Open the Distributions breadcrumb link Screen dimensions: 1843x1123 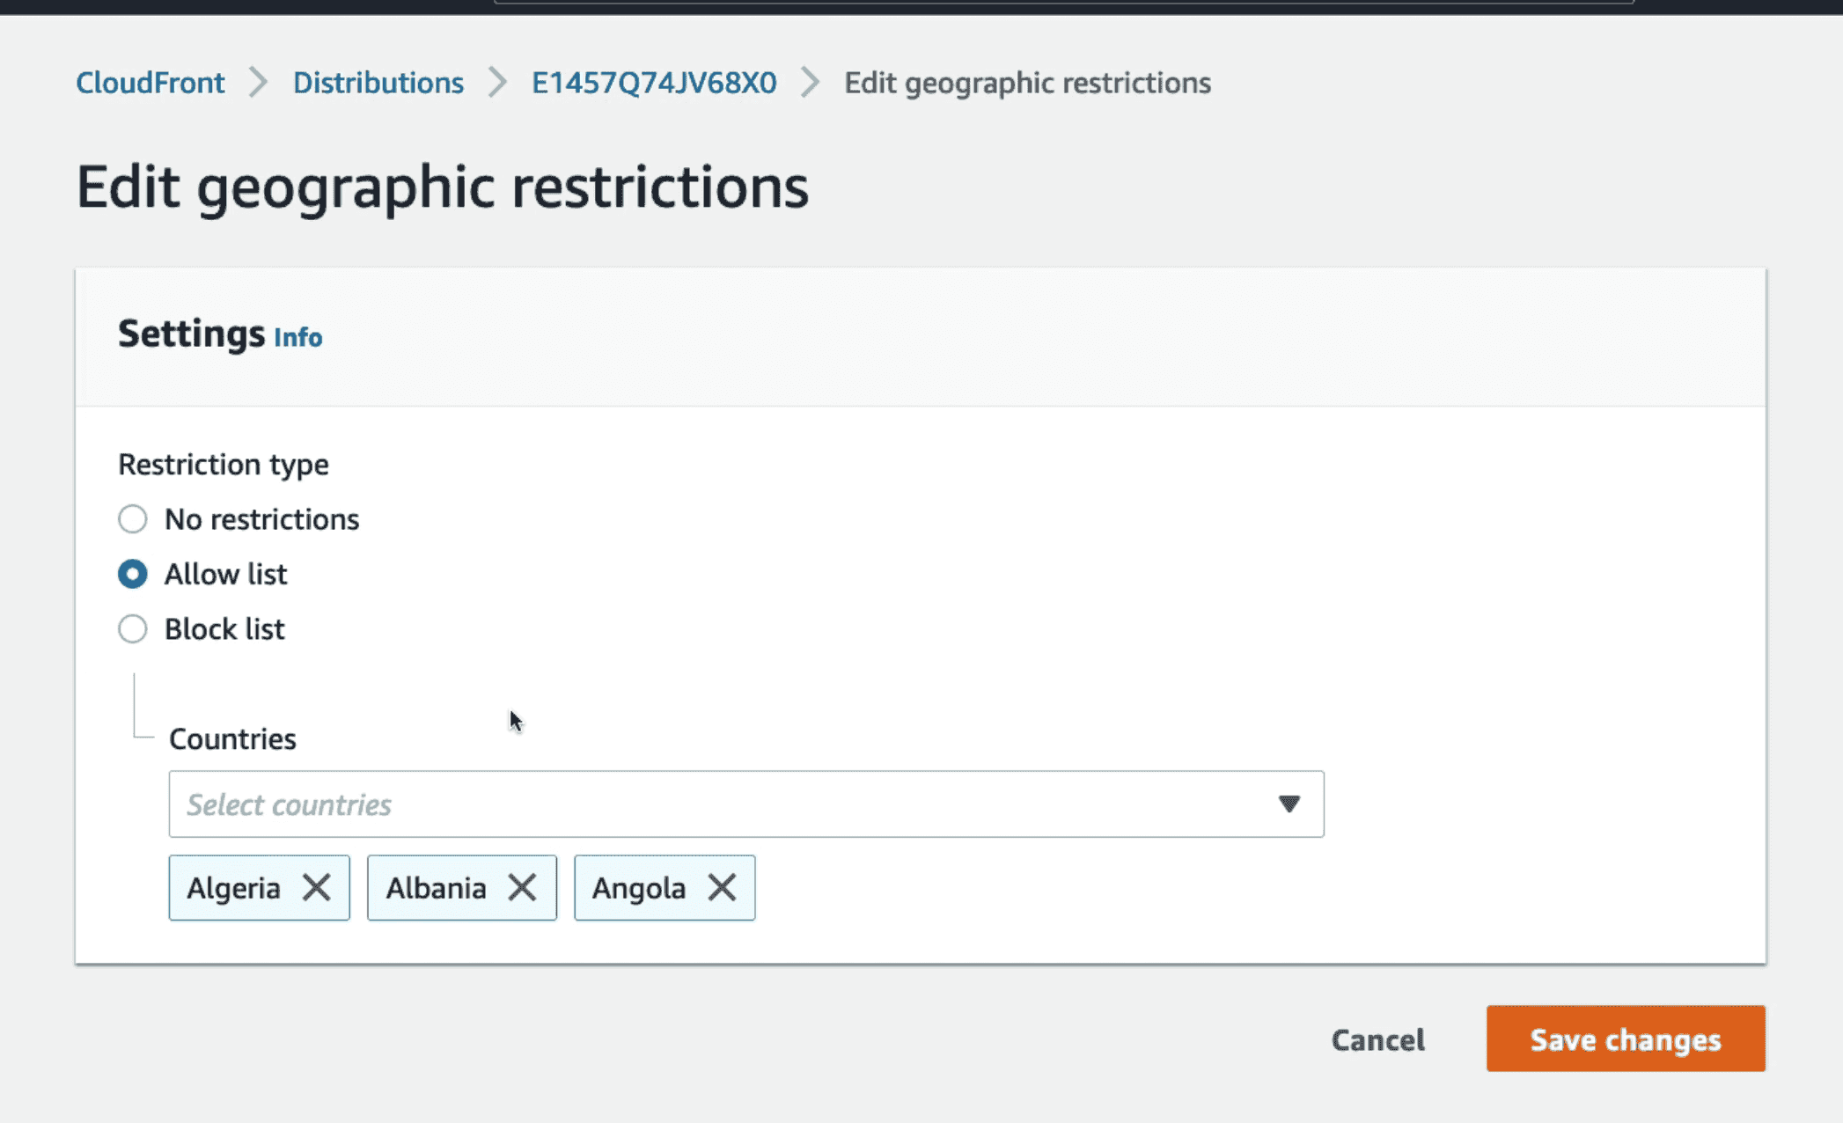pyautogui.click(x=378, y=83)
